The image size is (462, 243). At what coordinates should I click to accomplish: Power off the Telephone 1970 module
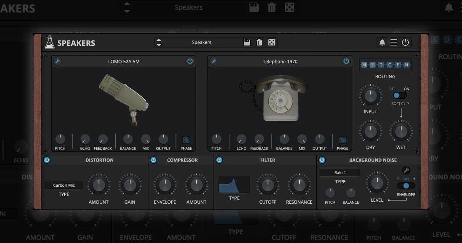coord(346,61)
